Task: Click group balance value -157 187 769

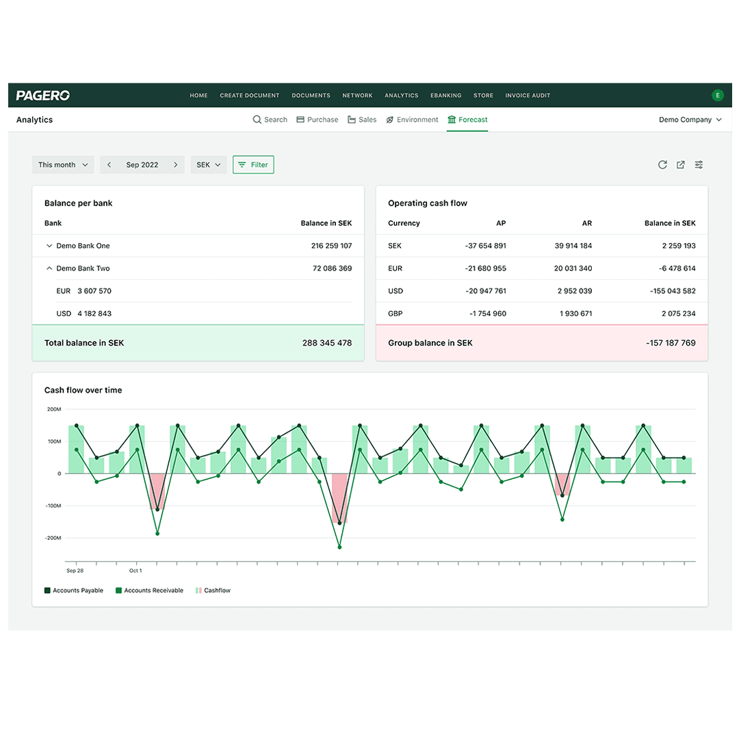Action: click(671, 343)
